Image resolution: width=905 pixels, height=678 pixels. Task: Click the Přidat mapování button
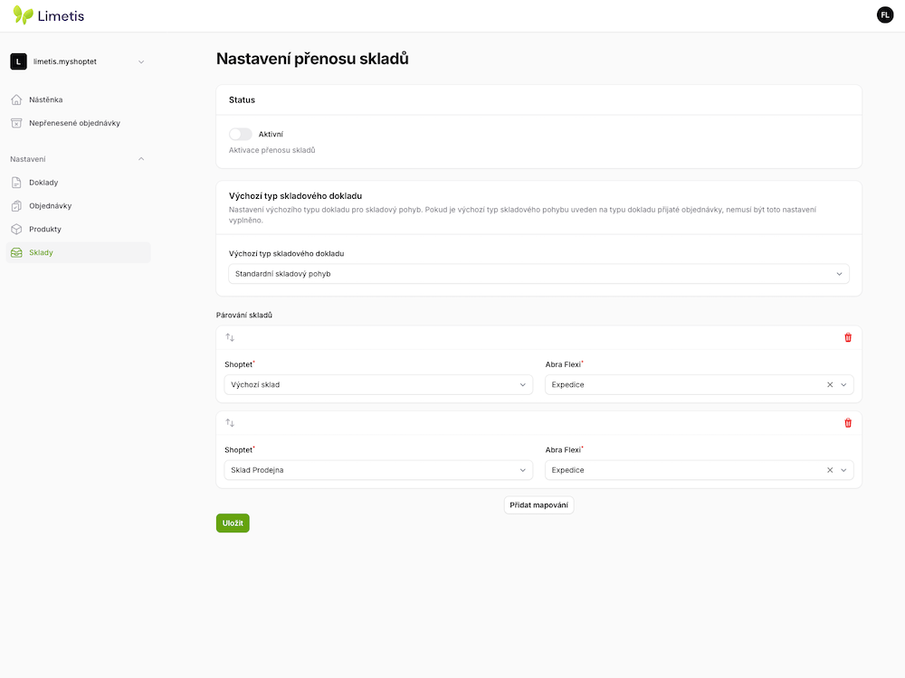point(538,505)
